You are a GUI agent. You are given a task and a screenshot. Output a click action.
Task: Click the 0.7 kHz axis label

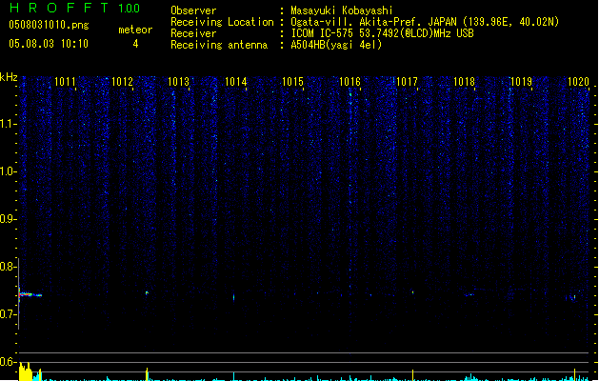click(x=8, y=314)
